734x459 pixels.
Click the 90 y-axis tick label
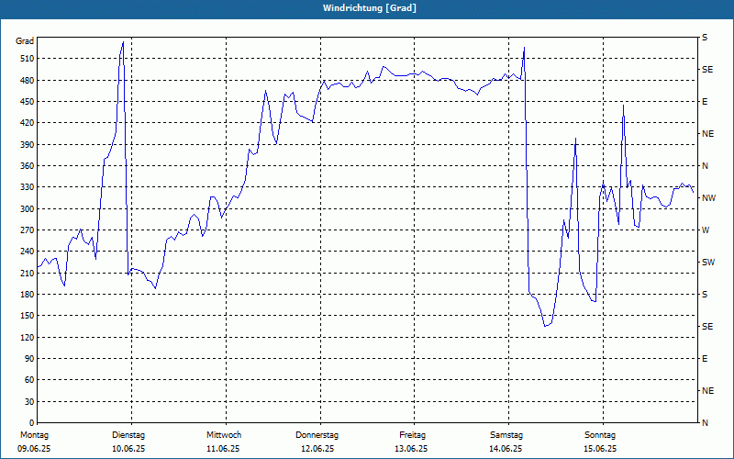pos(29,359)
